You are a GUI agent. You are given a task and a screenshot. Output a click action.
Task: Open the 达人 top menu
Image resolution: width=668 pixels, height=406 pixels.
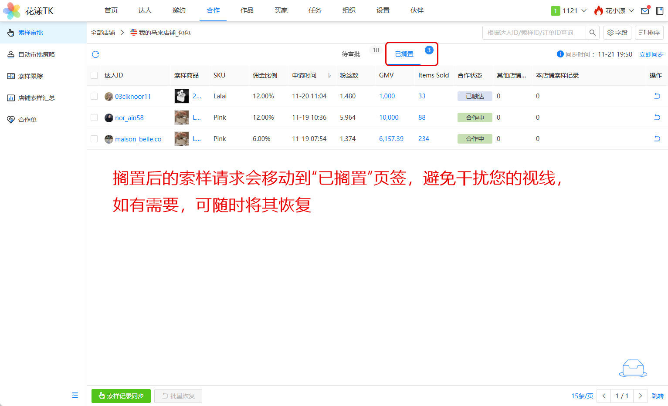pyautogui.click(x=145, y=10)
